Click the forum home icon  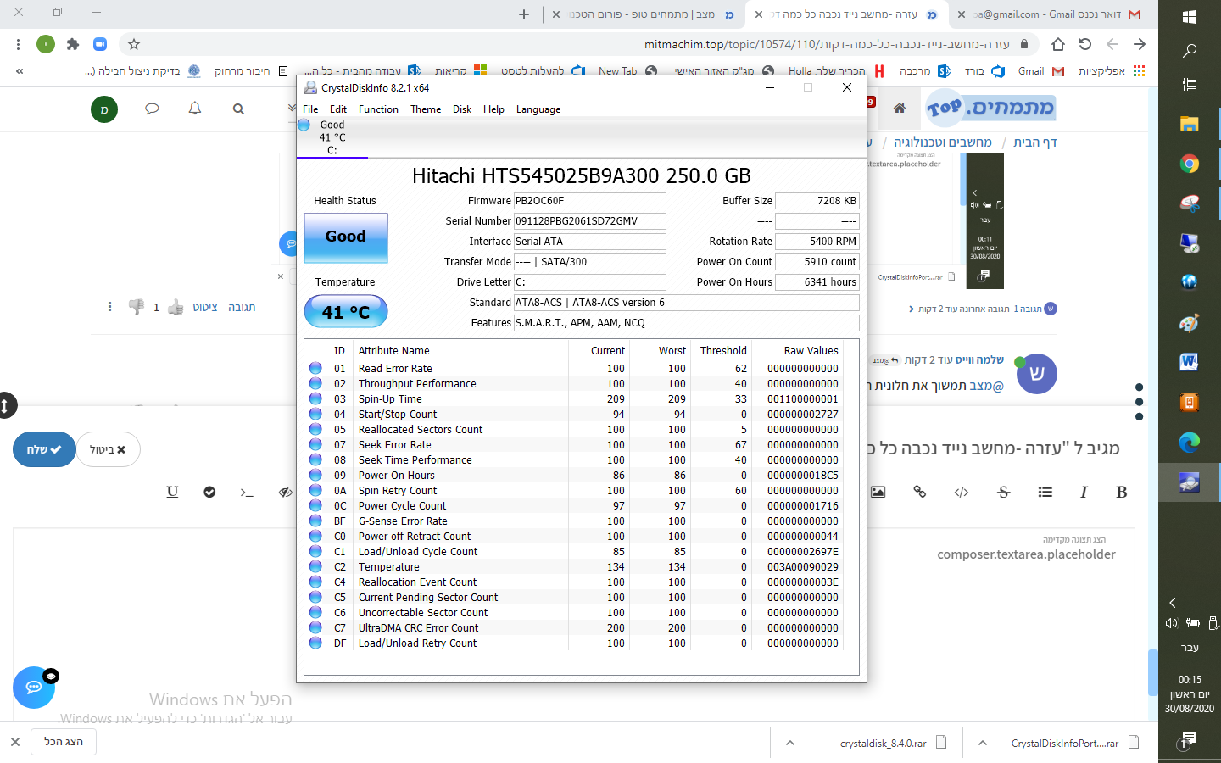coord(900,108)
